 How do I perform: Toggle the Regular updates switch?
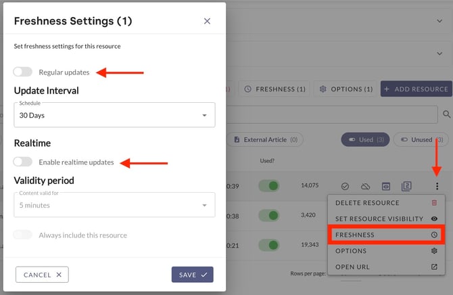23,72
